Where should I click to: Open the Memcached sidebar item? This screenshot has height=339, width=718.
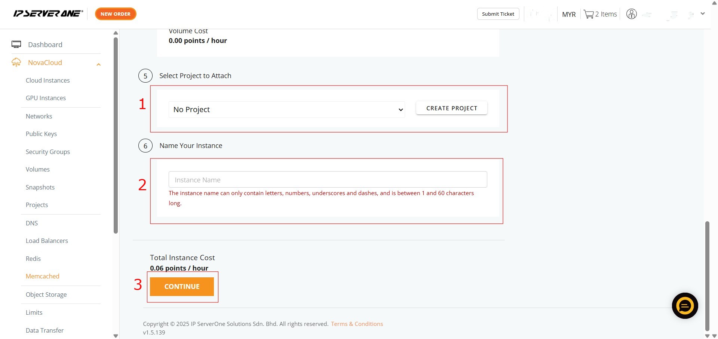42,276
